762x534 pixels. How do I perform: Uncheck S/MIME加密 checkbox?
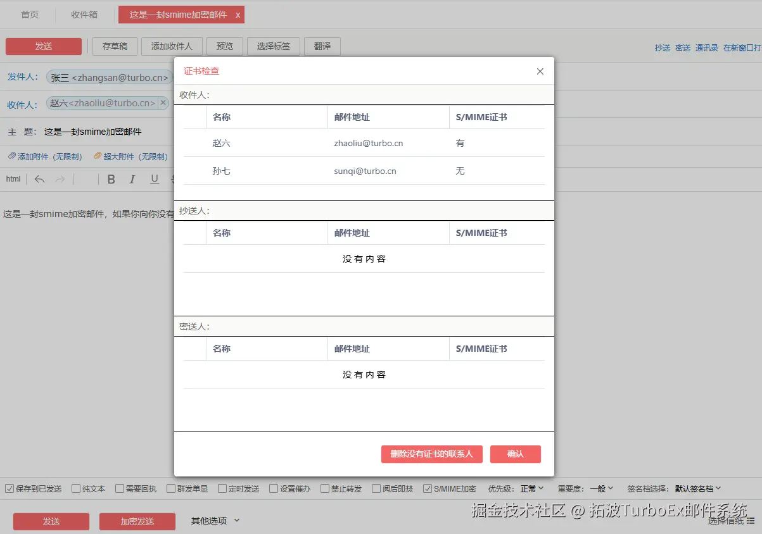[428, 488]
